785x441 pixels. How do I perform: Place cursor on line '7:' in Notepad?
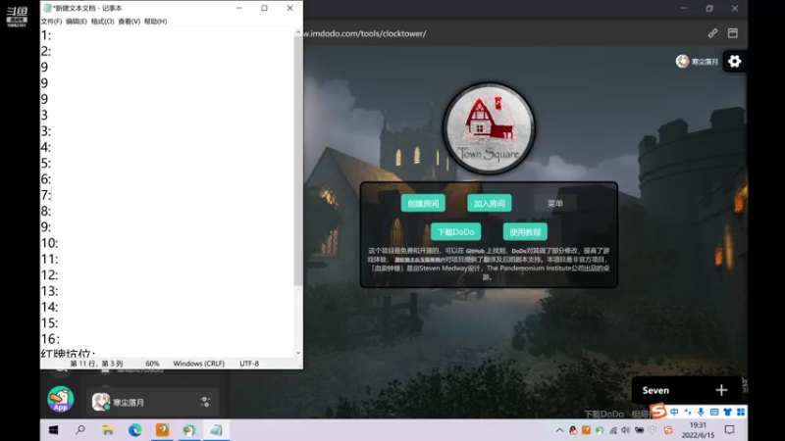point(46,195)
